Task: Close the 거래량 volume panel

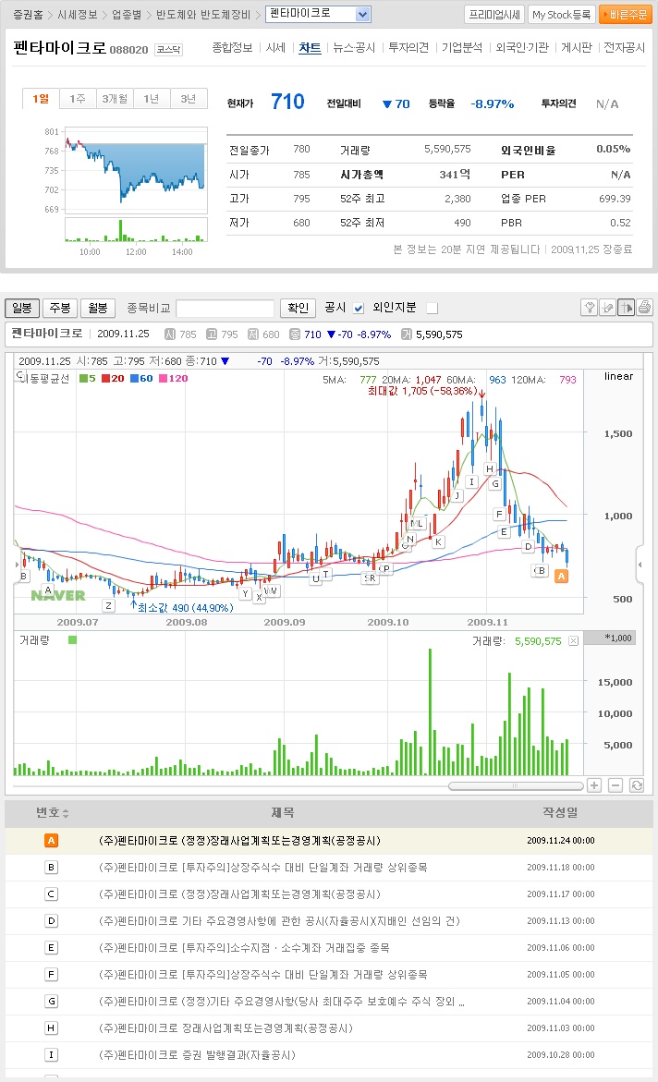Action: (573, 641)
